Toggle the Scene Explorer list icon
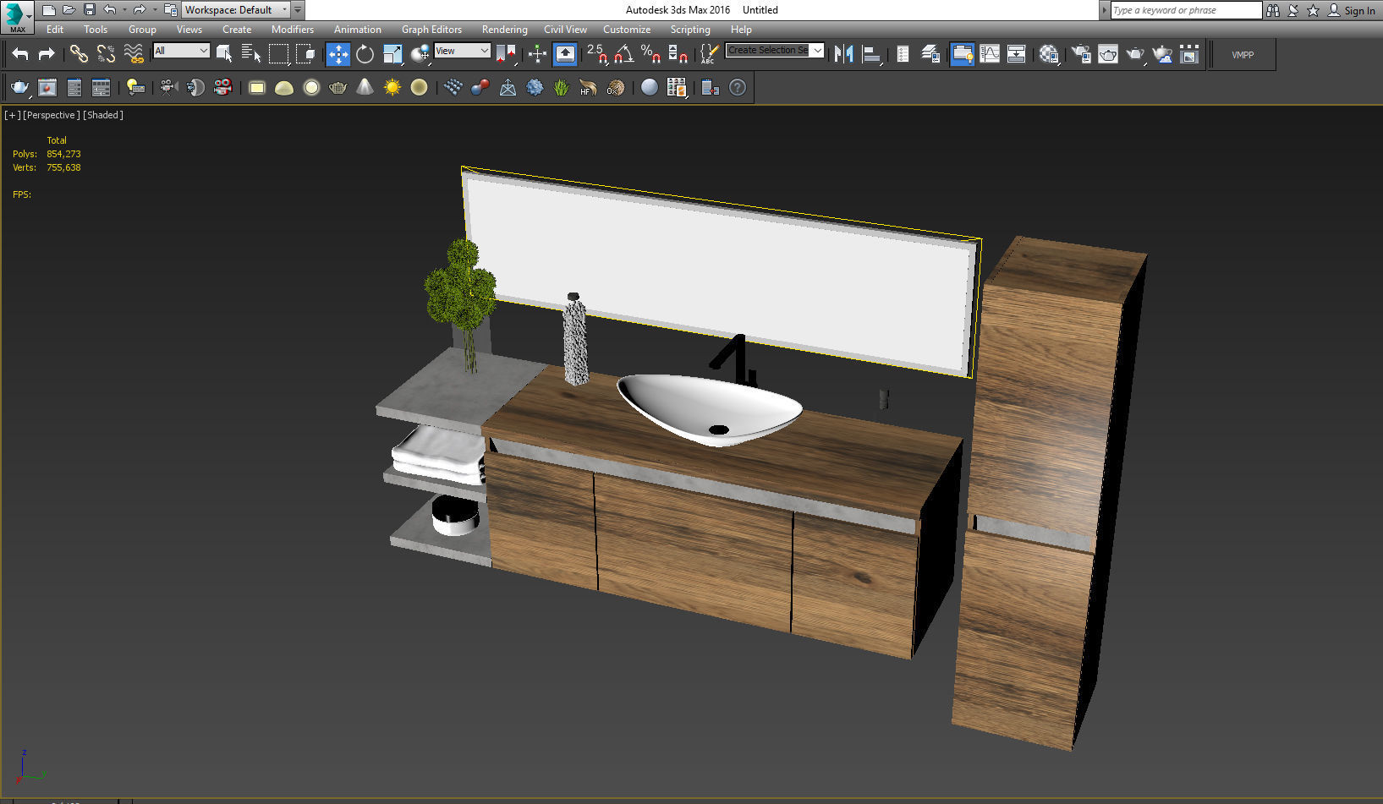Image resolution: width=1383 pixels, height=804 pixels. (x=903, y=54)
